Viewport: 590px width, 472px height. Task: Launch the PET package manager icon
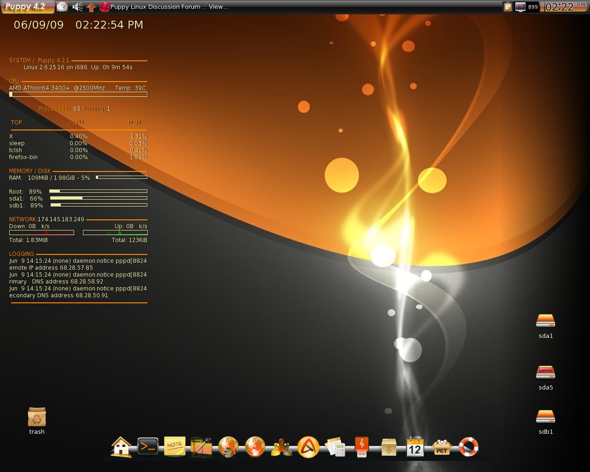tap(442, 447)
